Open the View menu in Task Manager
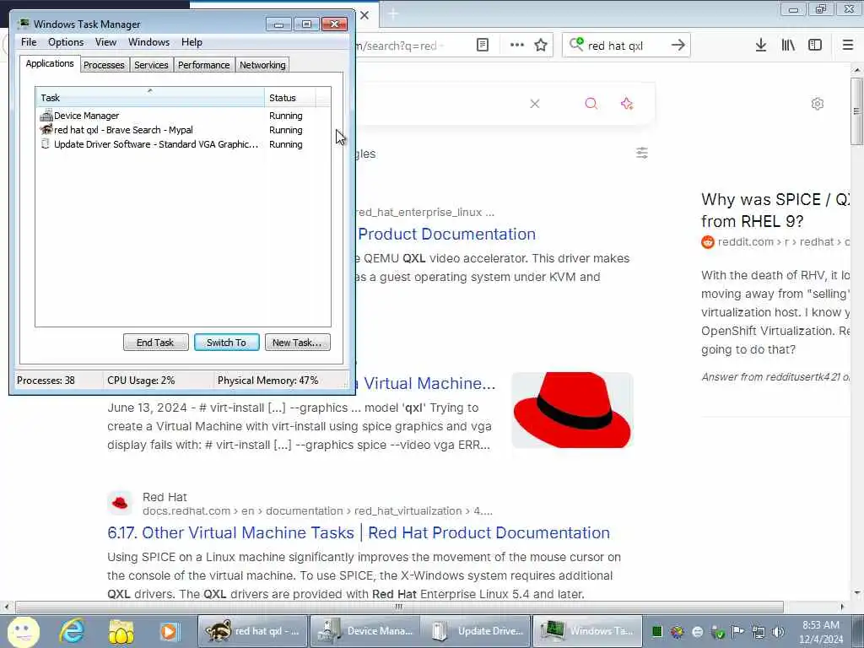The width and height of the screenshot is (864, 648). click(x=105, y=42)
